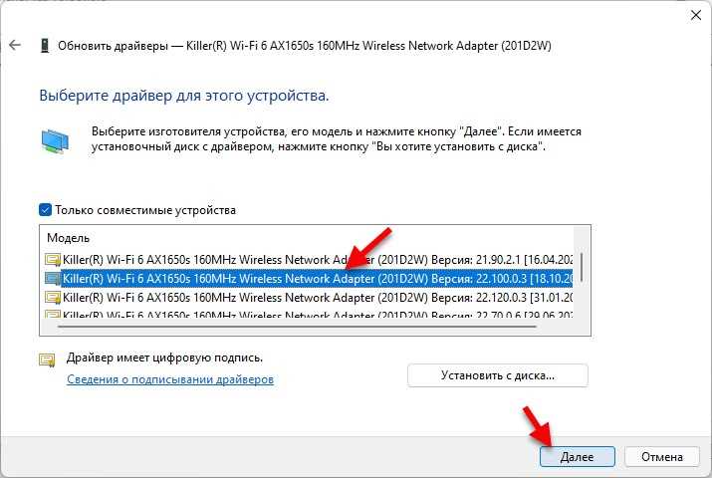Click 'Установить с диска...' button
Image resolution: width=712 pixels, height=478 pixels.
498,375
